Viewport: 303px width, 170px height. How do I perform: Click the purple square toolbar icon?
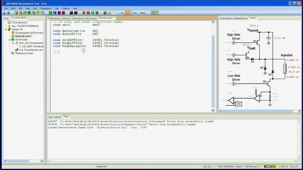click(x=59, y=13)
